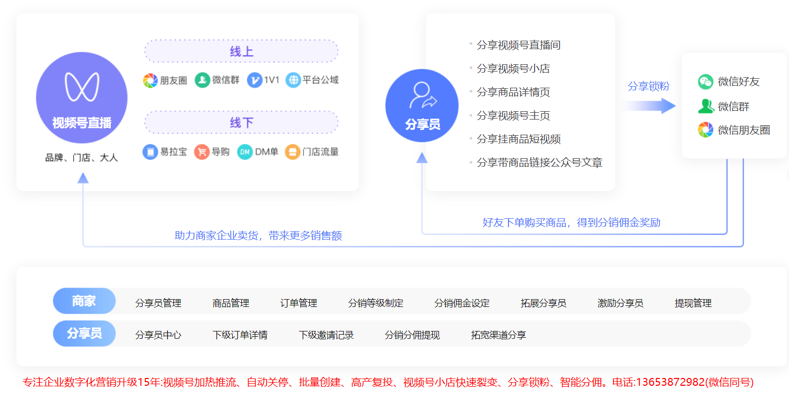The image size is (789, 403).
Task: Open 订单管理 in the 商家 row
Action: (299, 303)
